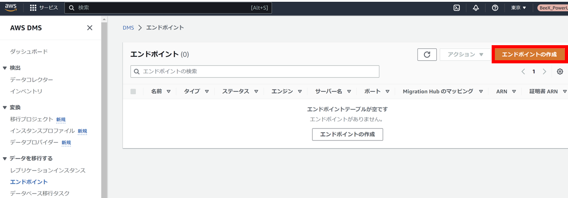Close the AWS DMS side navigation
Image resolution: width=568 pixels, height=198 pixels.
90,28
